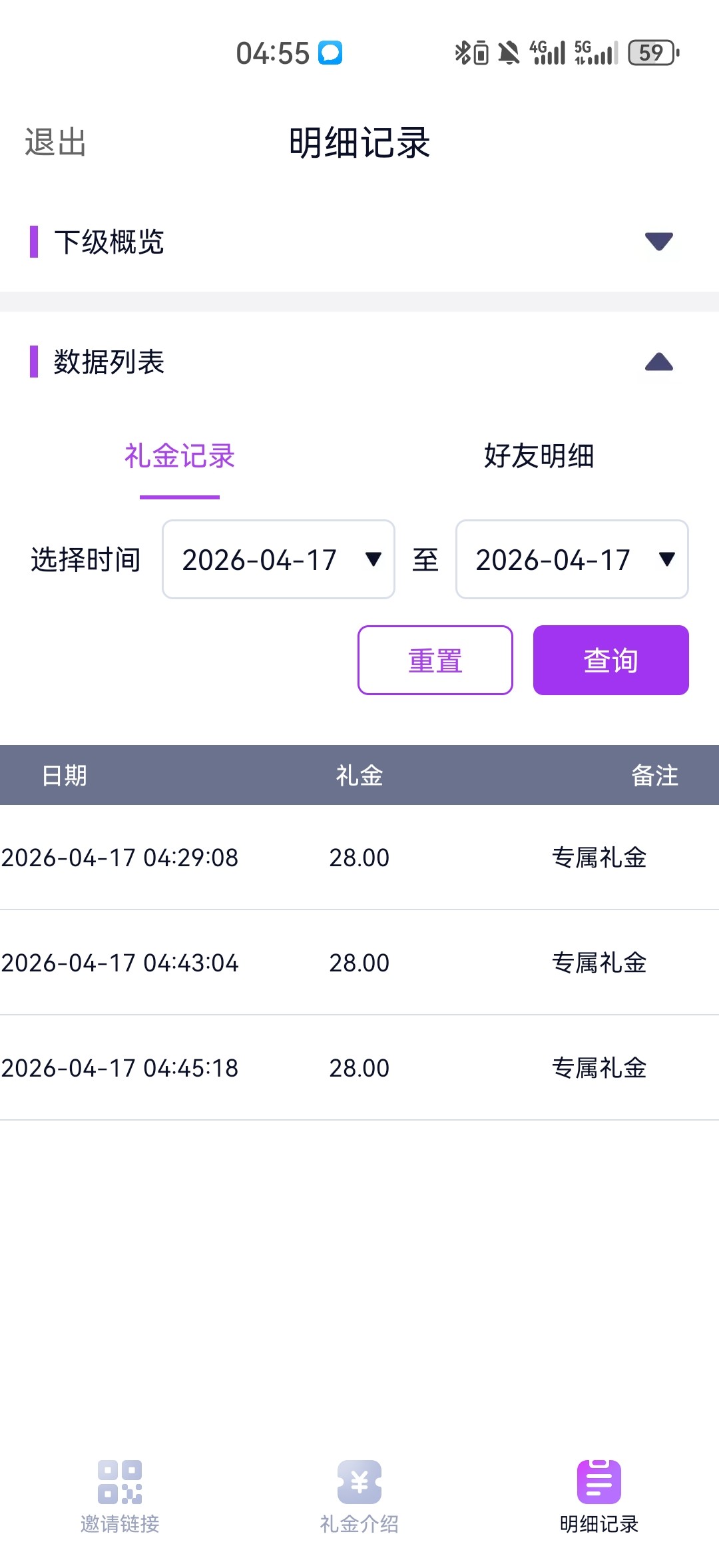This screenshot has width=719, height=1558.
Task: Tap the battery level indicator
Action: pyautogui.click(x=653, y=53)
